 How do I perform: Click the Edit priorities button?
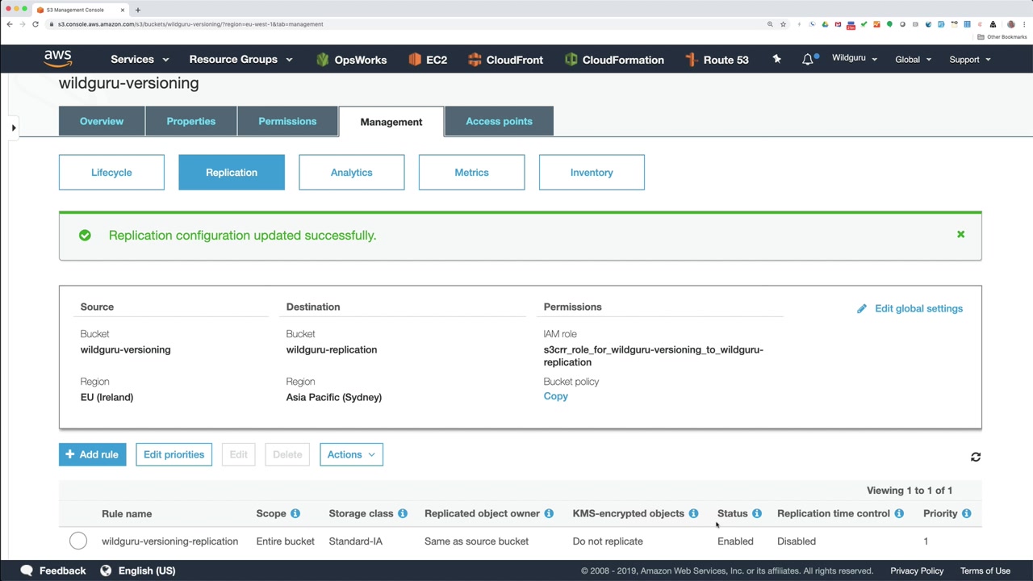click(174, 454)
